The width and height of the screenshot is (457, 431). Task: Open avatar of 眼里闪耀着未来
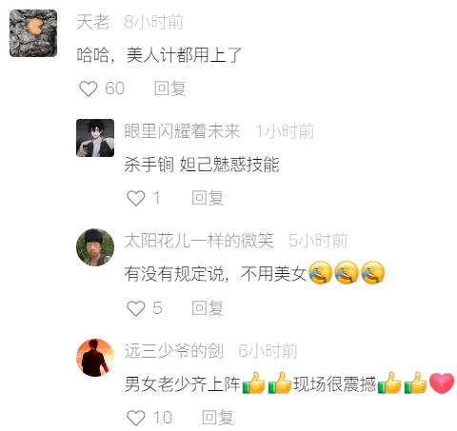95,138
